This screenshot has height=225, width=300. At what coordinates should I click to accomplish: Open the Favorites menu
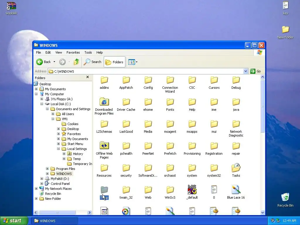pyautogui.click(x=73, y=52)
